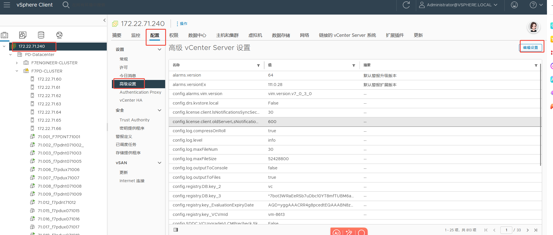Open the 操作 actions menu

point(182,24)
